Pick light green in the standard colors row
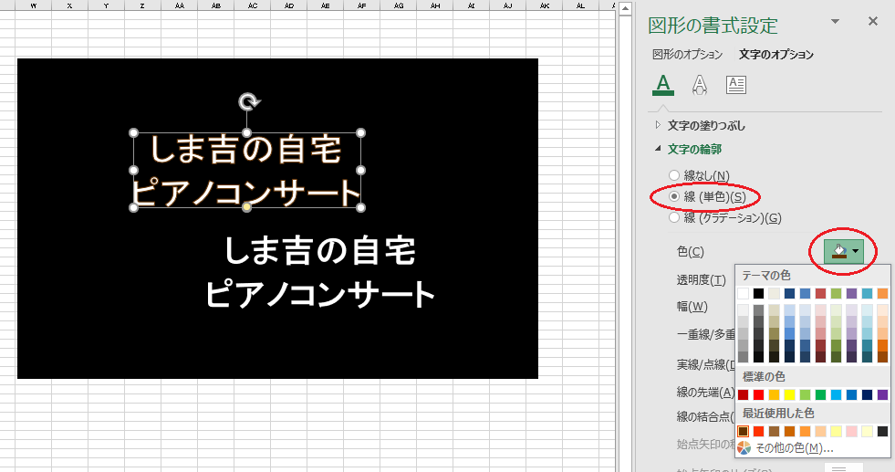The height and width of the screenshot is (472, 895). point(805,394)
